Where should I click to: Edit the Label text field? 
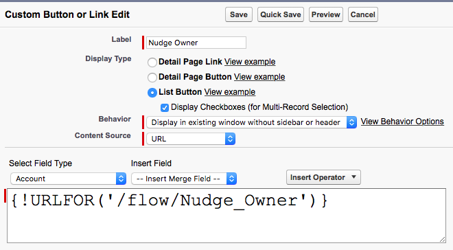pos(196,43)
